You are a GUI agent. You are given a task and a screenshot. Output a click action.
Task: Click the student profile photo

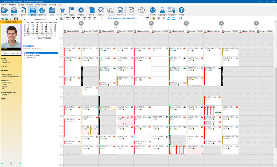click(x=11, y=36)
